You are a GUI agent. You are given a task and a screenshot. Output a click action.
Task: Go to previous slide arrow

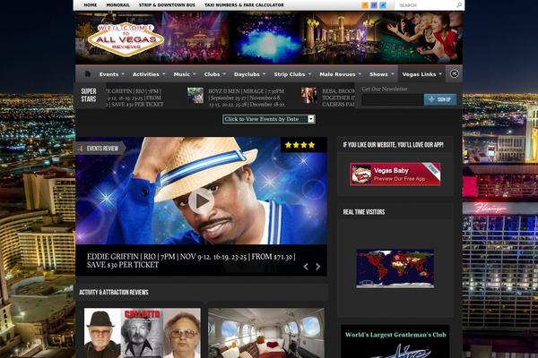pyautogui.click(x=306, y=266)
